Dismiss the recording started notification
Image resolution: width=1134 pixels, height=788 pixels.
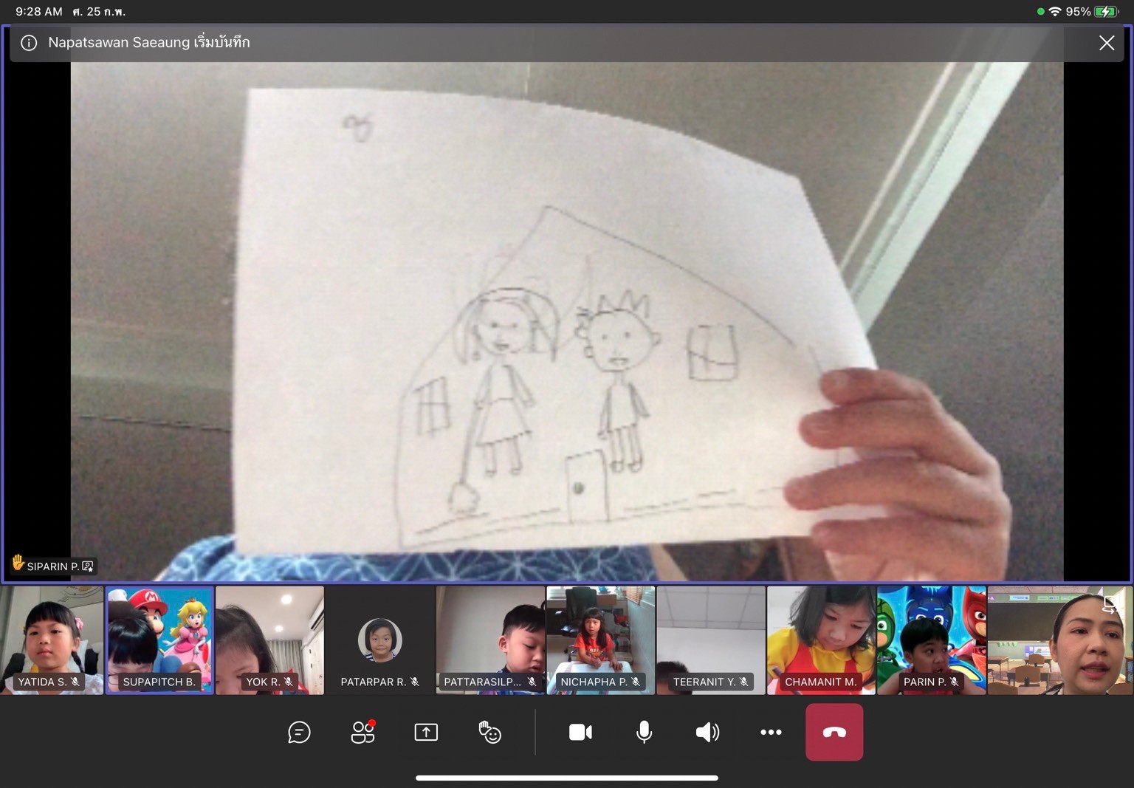1106,43
